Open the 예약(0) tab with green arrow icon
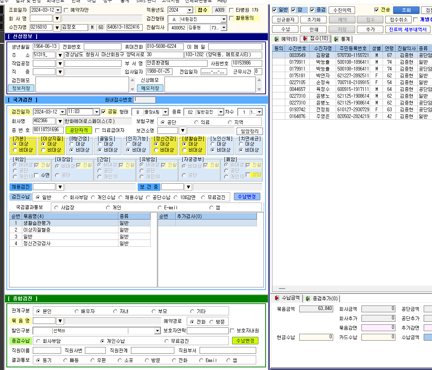 pyautogui.click(x=286, y=39)
